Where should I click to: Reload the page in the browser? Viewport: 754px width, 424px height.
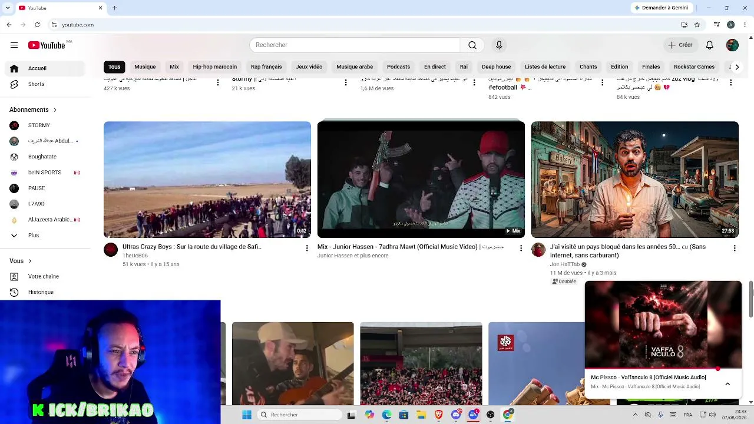[37, 25]
